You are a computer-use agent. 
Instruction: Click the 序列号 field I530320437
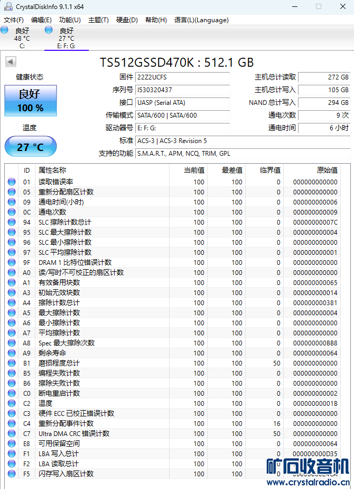(x=183, y=90)
